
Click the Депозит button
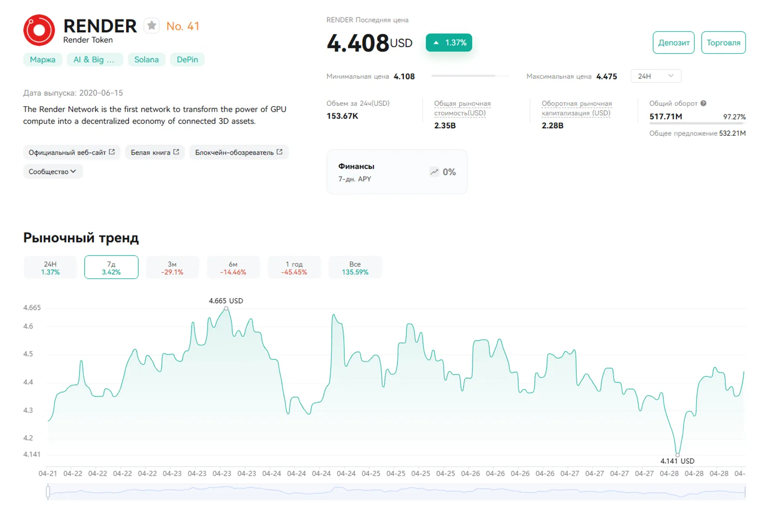(x=673, y=43)
